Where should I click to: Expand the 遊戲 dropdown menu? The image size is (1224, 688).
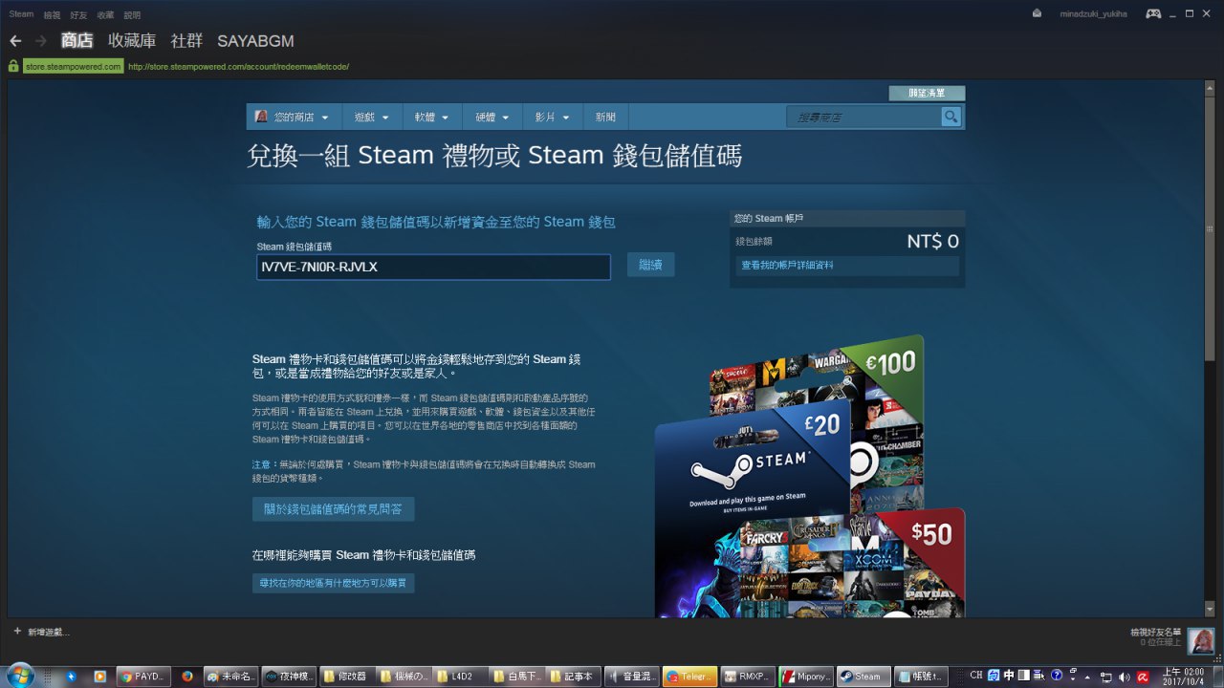coord(371,118)
